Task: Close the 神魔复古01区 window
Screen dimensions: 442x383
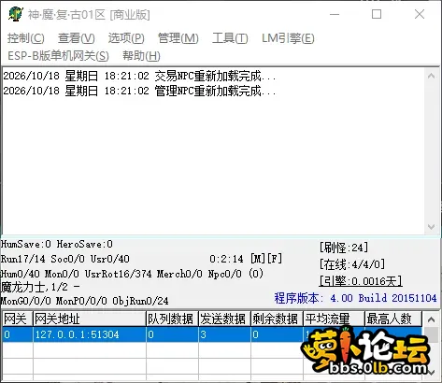Action: tap(420, 14)
